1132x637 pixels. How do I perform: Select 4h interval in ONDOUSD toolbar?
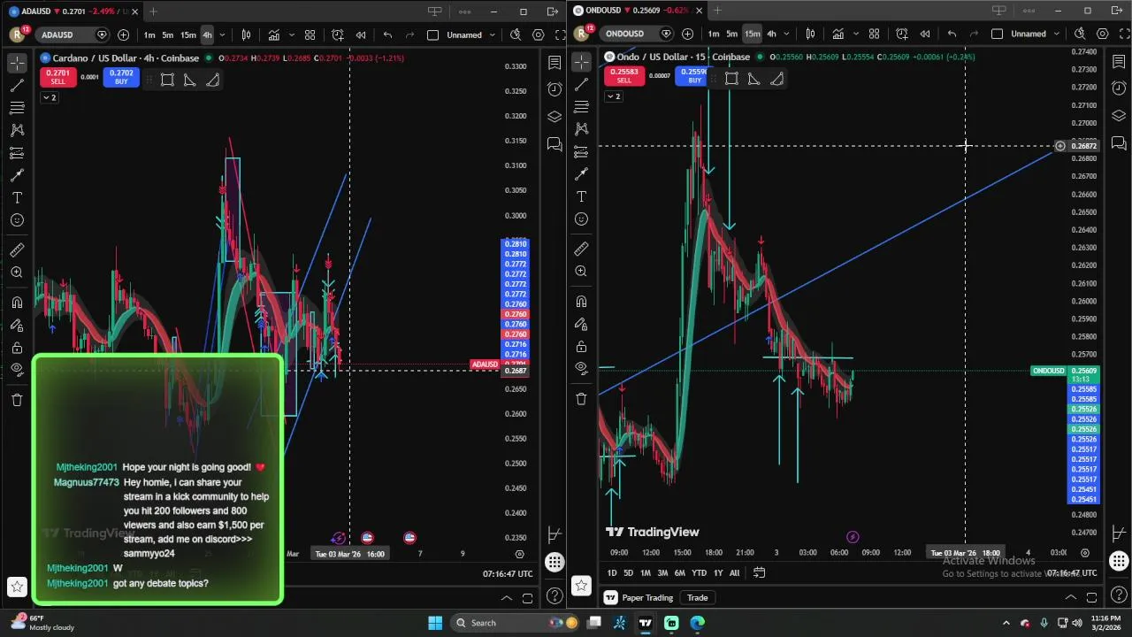coord(771,34)
